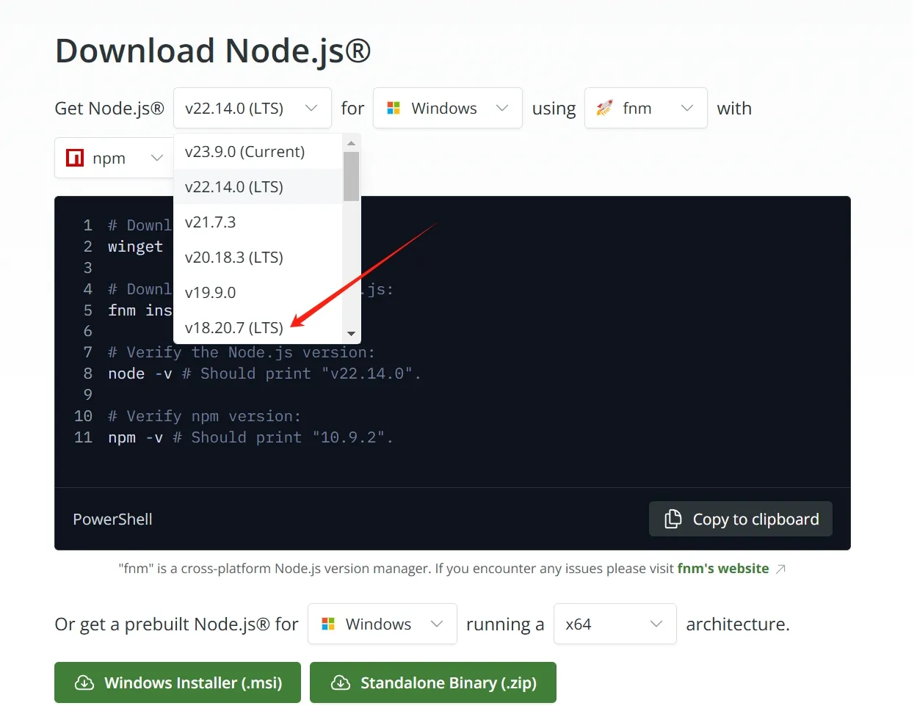Click the 'winget' command on line 2
The width and height of the screenshot is (917, 714).
[135, 247]
